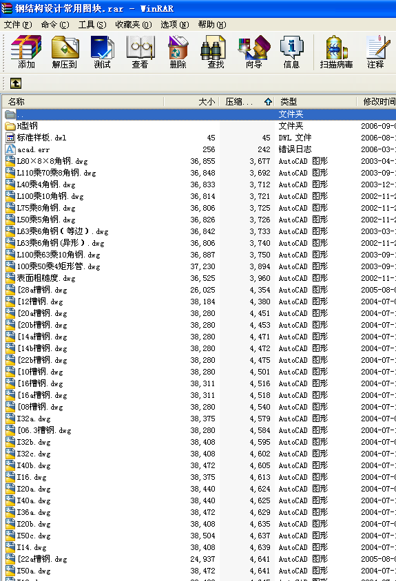Image resolution: width=396 pixels, height=581 pixels.
Task: Open the Tools (工具) menu
Action: coord(92,25)
